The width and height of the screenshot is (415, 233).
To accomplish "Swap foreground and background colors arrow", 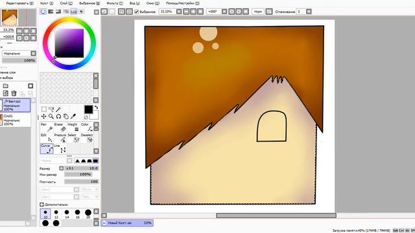I will coord(96,107).
